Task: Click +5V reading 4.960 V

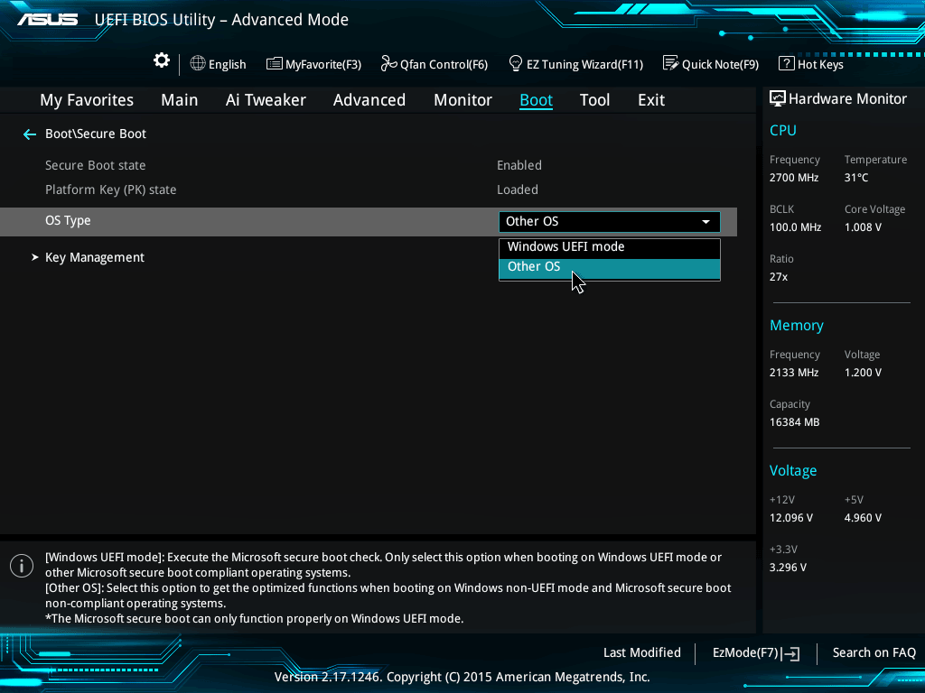Action: pos(863,517)
